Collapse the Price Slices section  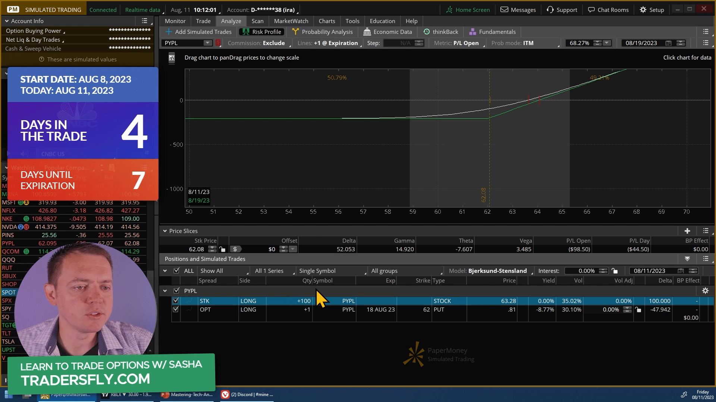(165, 231)
